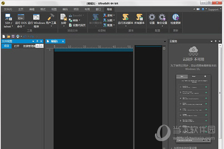The width and height of the screenshot is (224, 149).
Task: Expand 用户工具 dropdown arrow
Action: 51,26
